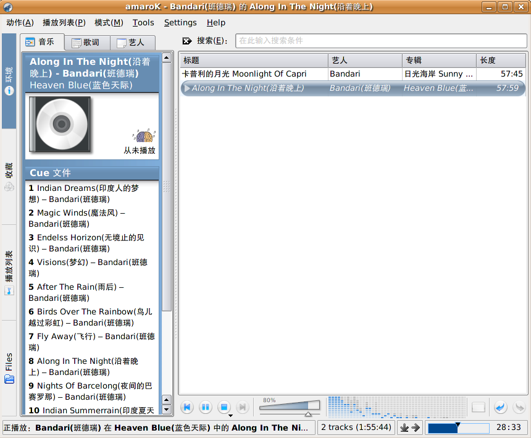Jump to cue track 3 Endelss Horizon
531x438 pixels.
[x=86, y=243]
